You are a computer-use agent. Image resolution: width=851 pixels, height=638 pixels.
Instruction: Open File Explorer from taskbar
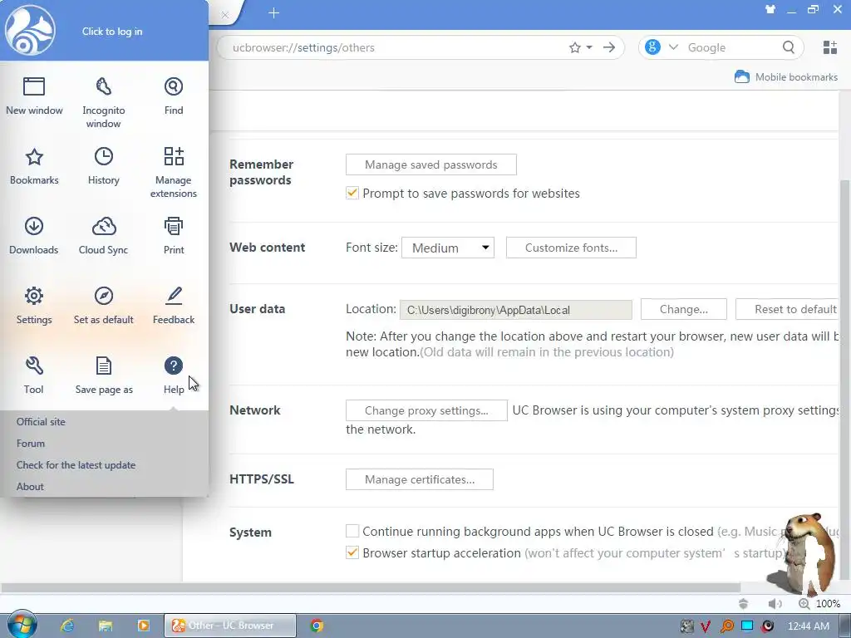[x=106, y=626]
